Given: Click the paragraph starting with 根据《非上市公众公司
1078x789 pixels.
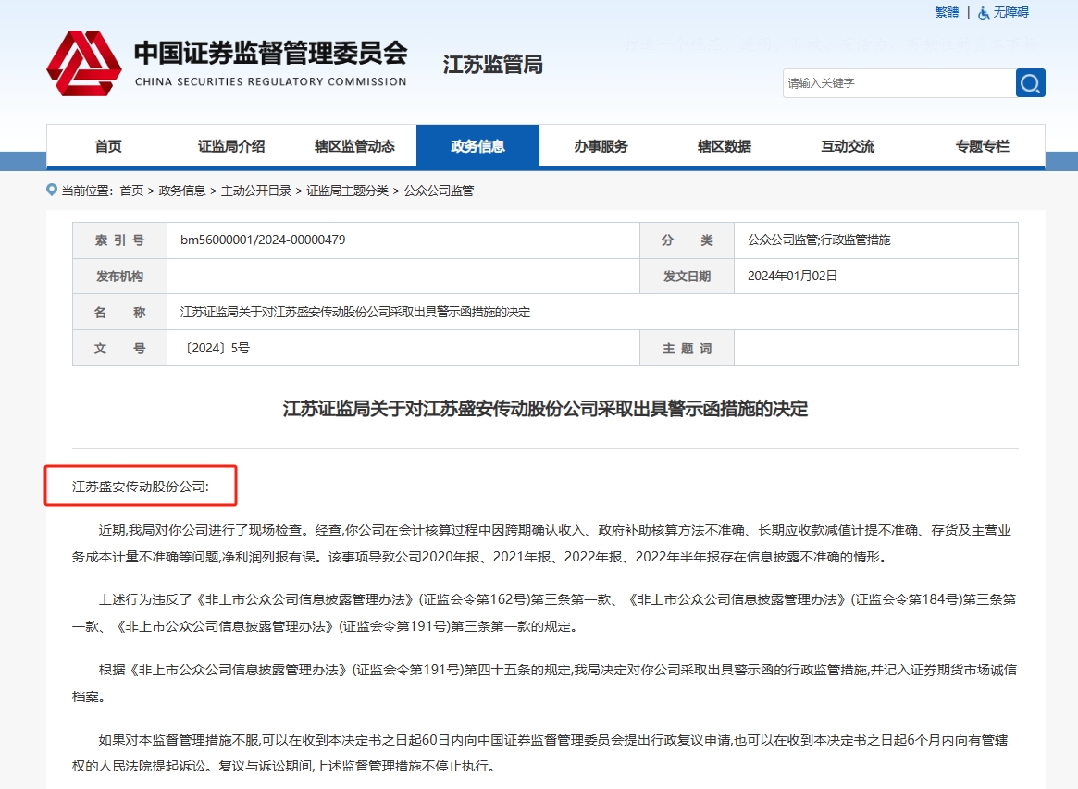Looking at the screenshot, I should [544, 684].
